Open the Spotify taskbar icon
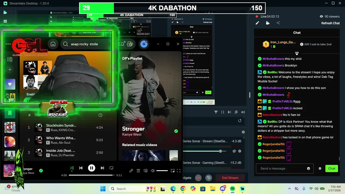Viewport: 345px width, 194px height. 233,189
